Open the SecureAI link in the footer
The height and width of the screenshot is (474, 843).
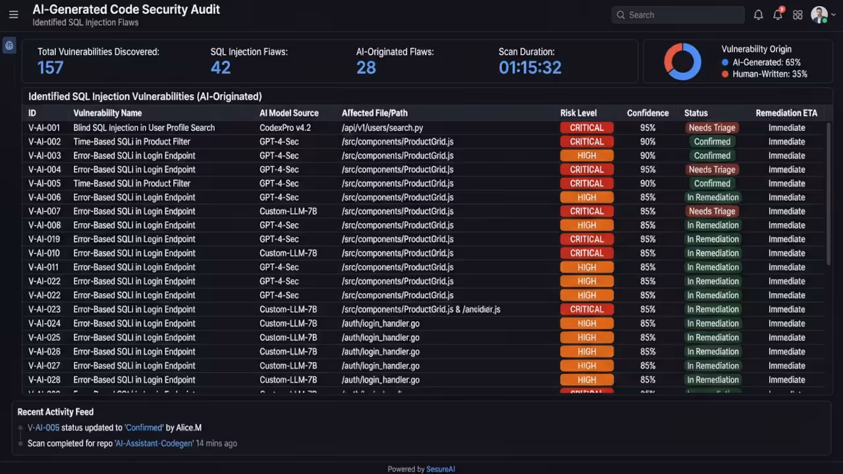(x=441, y=469)
